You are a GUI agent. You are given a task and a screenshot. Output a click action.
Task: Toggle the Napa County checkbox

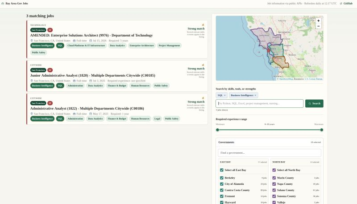click(x=274, y=184)
